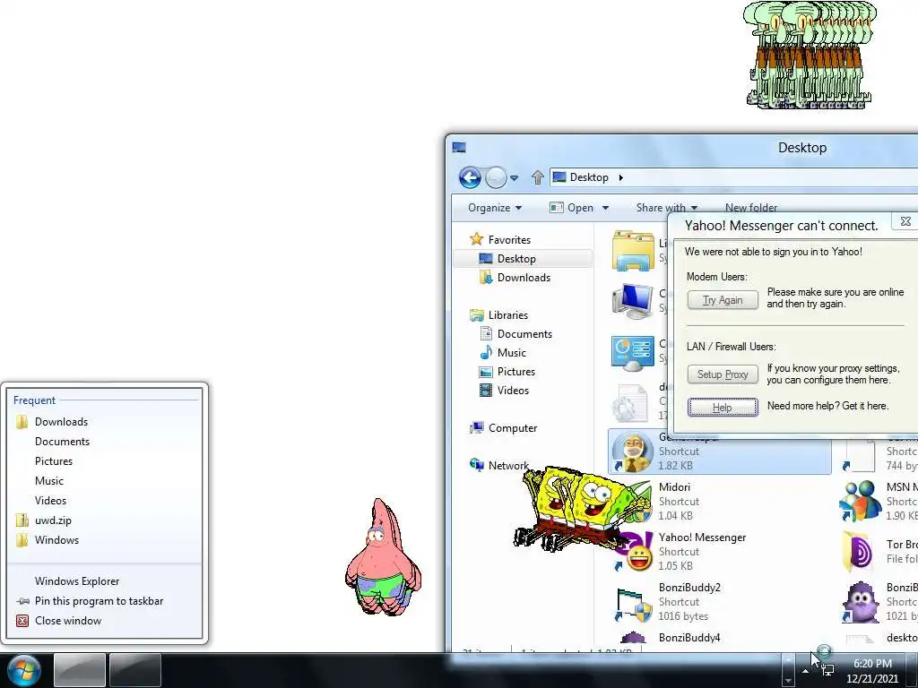The height and width of the screenshot is (688, 918).
Task: Close the Yahoo! Messenger can't connect dialog
Action: (x=905, y=221)
